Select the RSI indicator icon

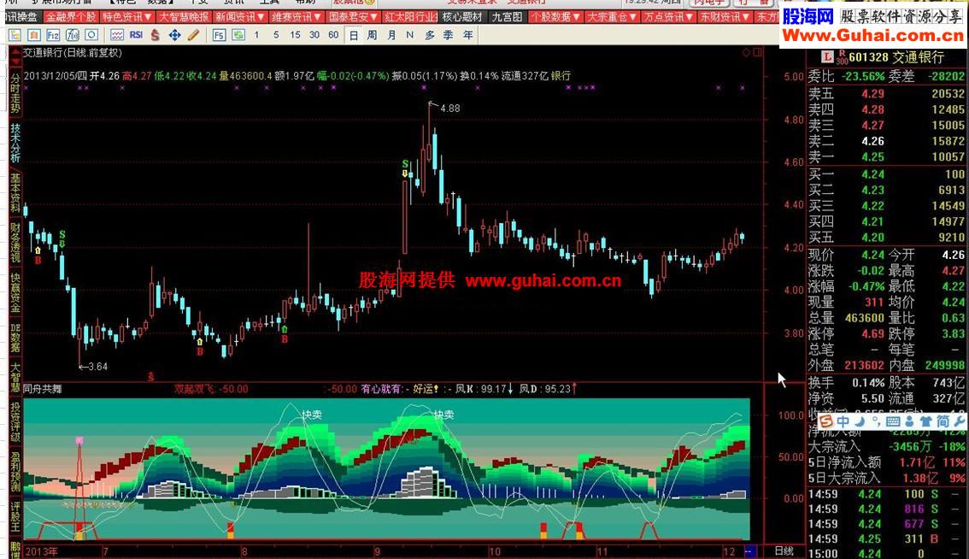coord(136,35)
